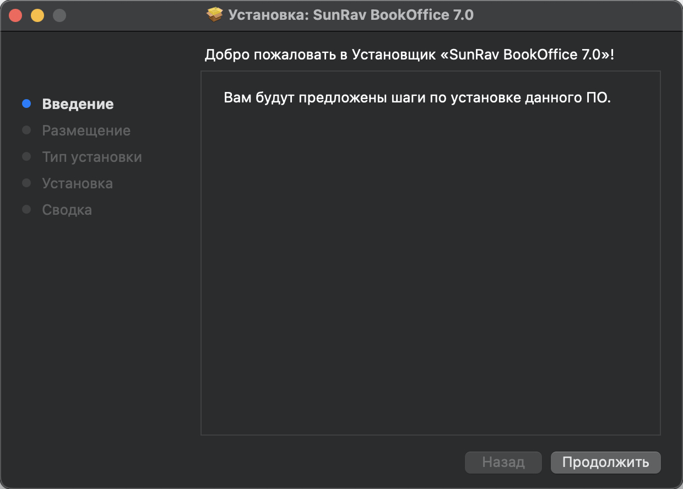
Task: Select the Сводка step in sidebar
Action: 67,210
